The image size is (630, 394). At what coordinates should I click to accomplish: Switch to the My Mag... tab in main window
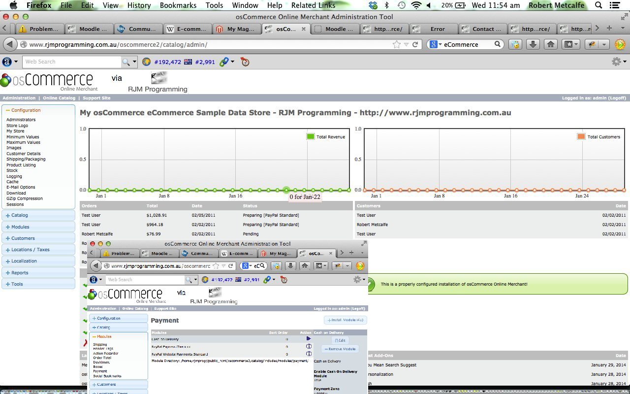237,29
